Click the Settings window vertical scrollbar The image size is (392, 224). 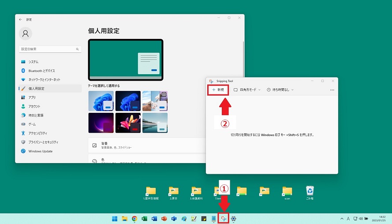coord(243,59)
